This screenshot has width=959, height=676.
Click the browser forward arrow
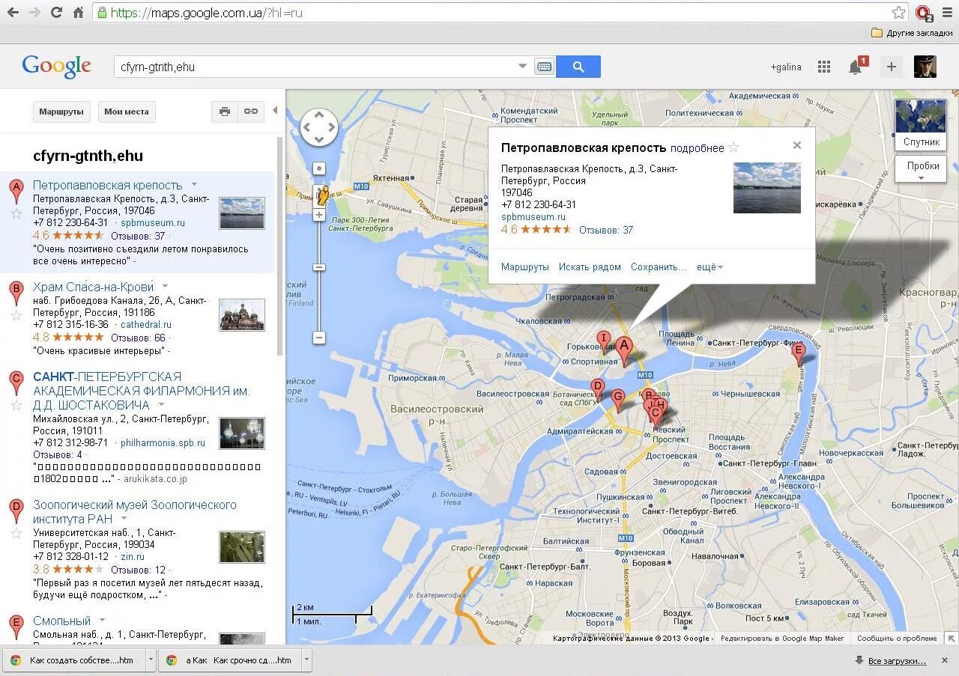click(34, 13)
